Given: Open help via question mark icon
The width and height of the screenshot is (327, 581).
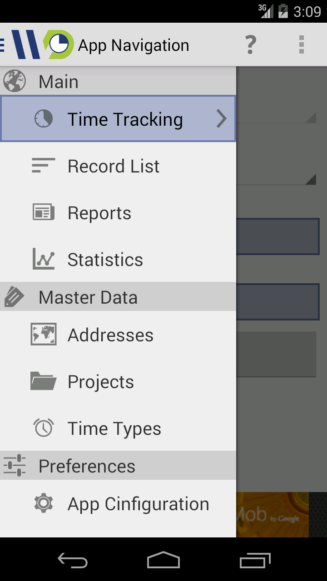Looking at the screenshot, I should tap(251, 45).
